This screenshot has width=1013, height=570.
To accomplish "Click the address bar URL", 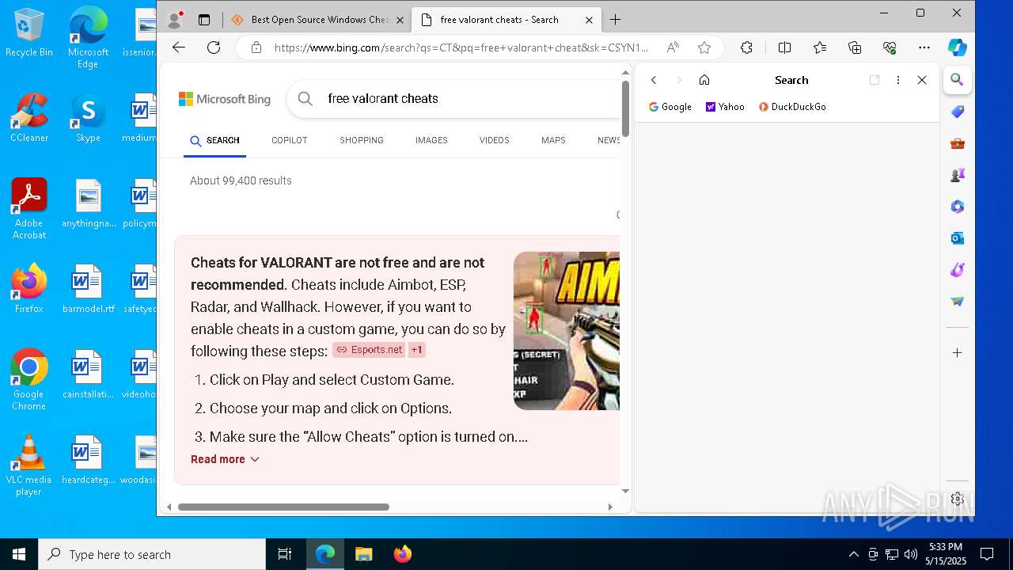I will click(x=461, y=47).
